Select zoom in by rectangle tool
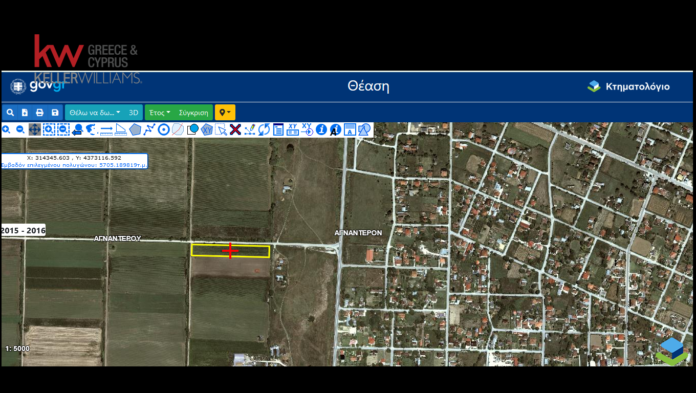Viewport: 696px width, 393px height. (x=49, y=129)
